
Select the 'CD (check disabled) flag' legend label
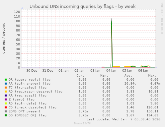[x=33, y=107]
